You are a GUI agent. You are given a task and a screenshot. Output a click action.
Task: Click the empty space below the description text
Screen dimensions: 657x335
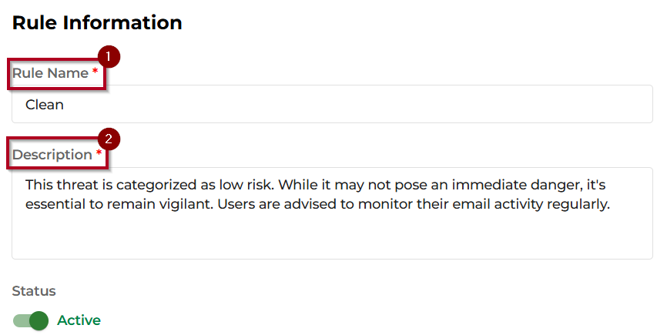(x=331, y=237)
